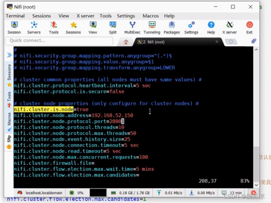Click terminal scrollbar up arrow
271x203 pixels.
click(256, 50)
